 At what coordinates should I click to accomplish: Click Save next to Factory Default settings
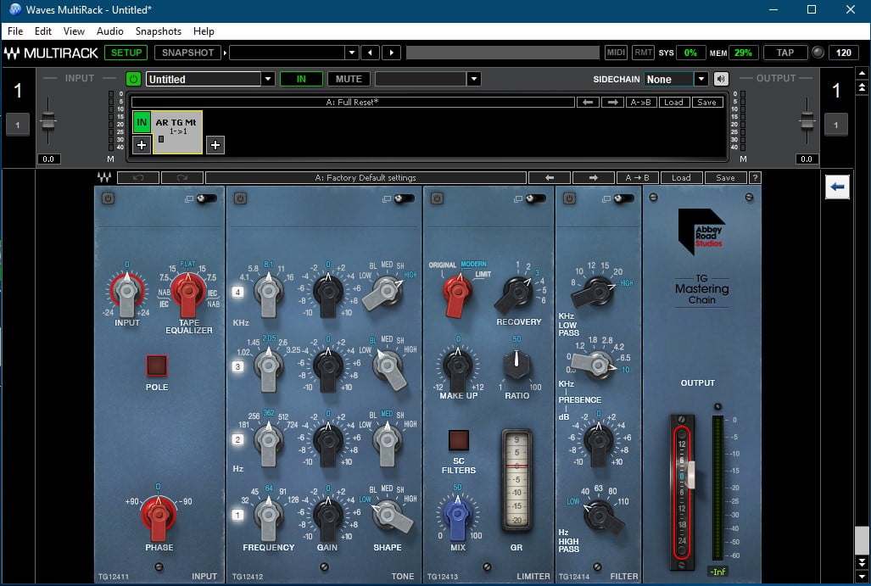tap(725, 178)
